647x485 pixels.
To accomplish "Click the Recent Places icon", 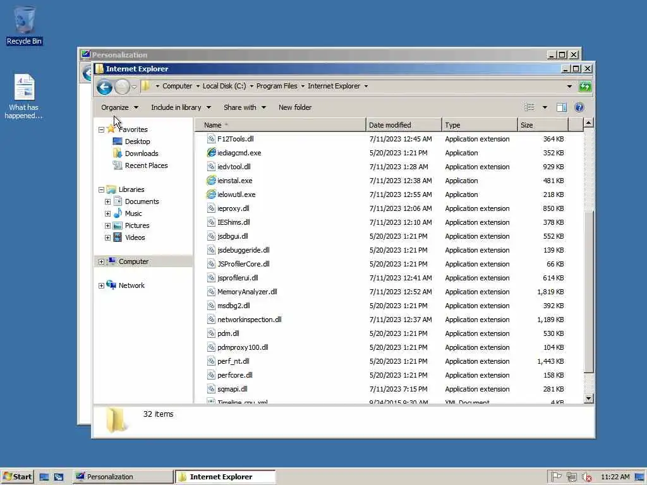I will (118, 165).
